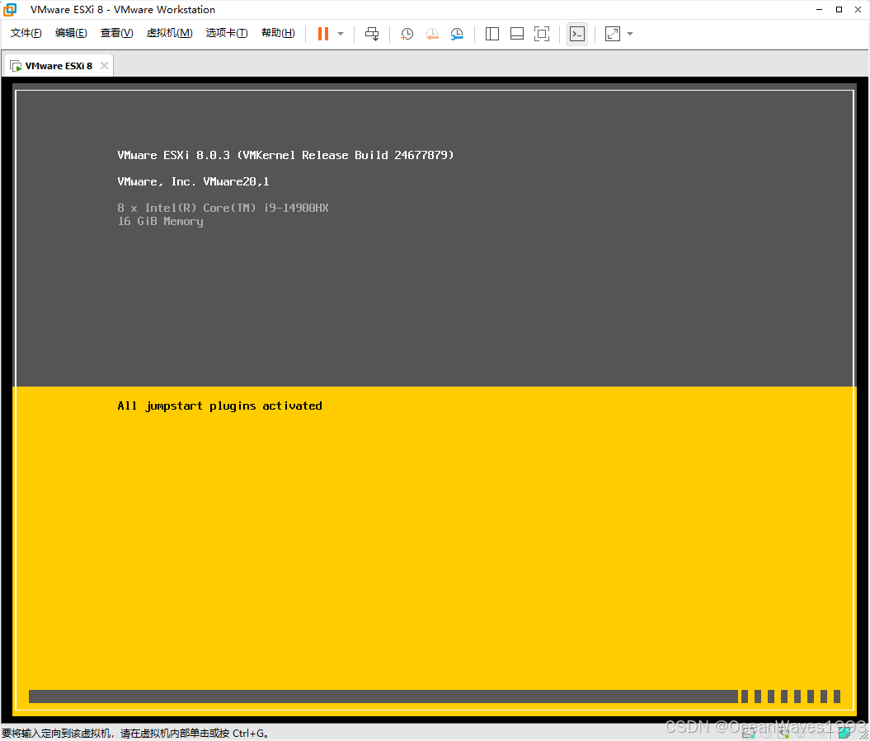Screen dimensions: 870x741
Task: Maximize the VMware Workstation window
Action: point(839,9)
